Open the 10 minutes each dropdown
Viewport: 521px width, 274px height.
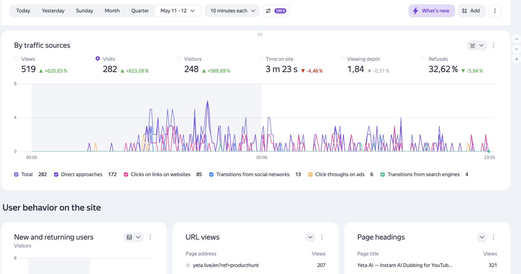[232, 10]
